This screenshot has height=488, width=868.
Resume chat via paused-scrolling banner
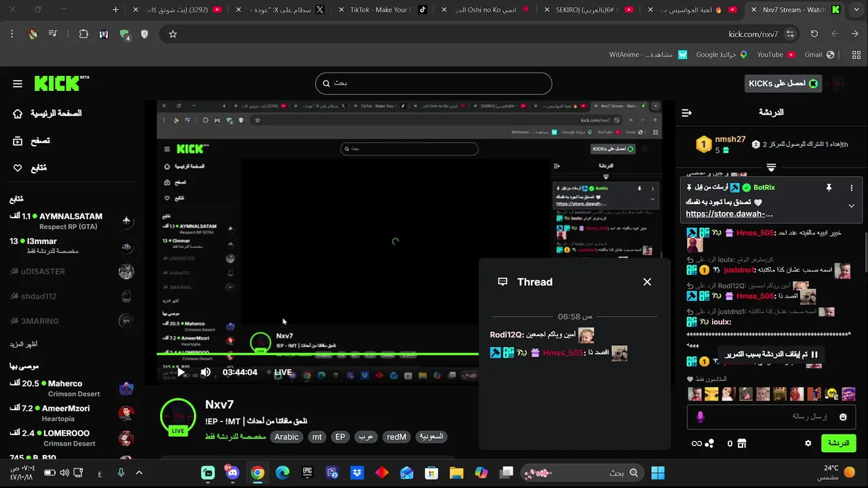coord(771,354)
